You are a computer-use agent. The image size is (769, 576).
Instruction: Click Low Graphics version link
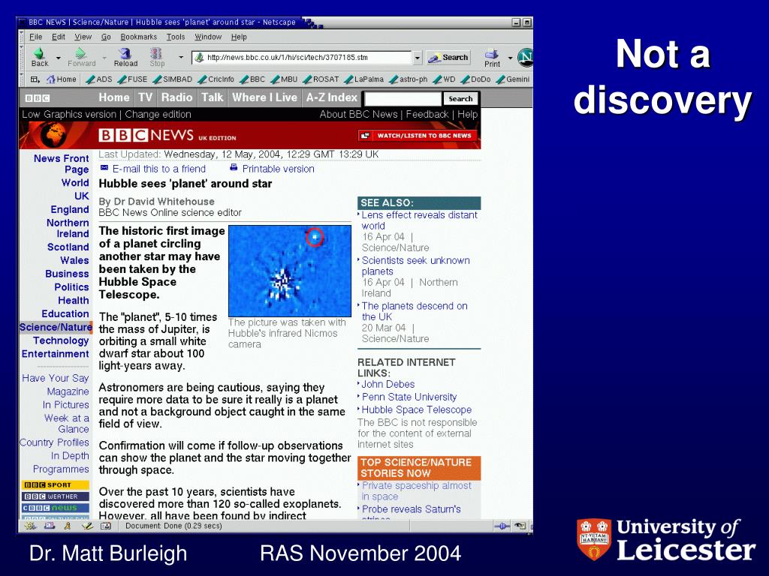coord(68,114)
